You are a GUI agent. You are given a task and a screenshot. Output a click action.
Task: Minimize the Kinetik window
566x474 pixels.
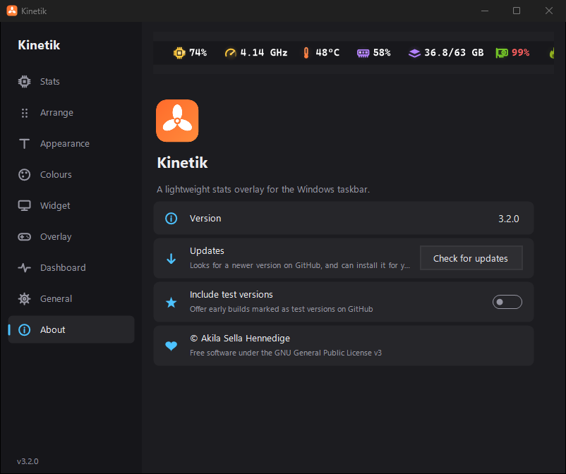point(485,11)
